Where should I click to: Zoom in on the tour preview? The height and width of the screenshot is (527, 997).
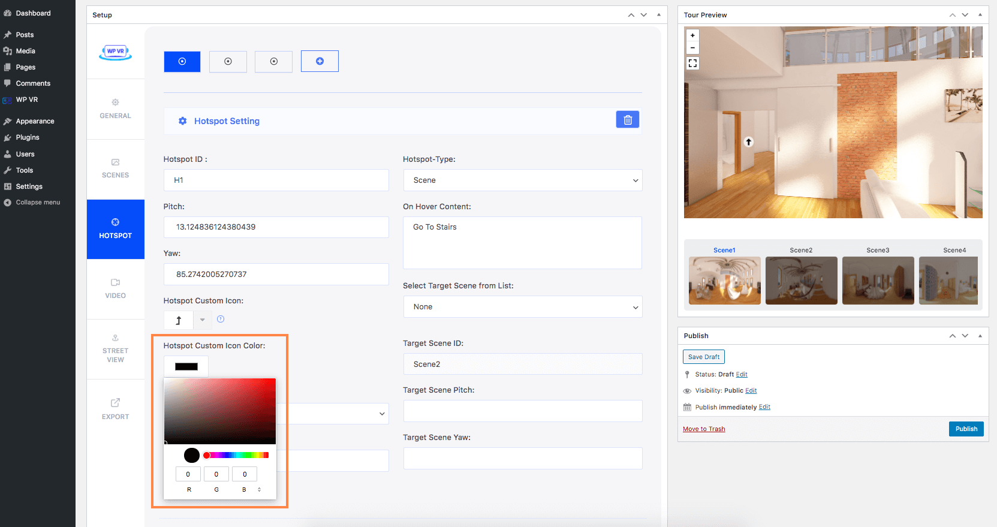(x=692, y=35)
